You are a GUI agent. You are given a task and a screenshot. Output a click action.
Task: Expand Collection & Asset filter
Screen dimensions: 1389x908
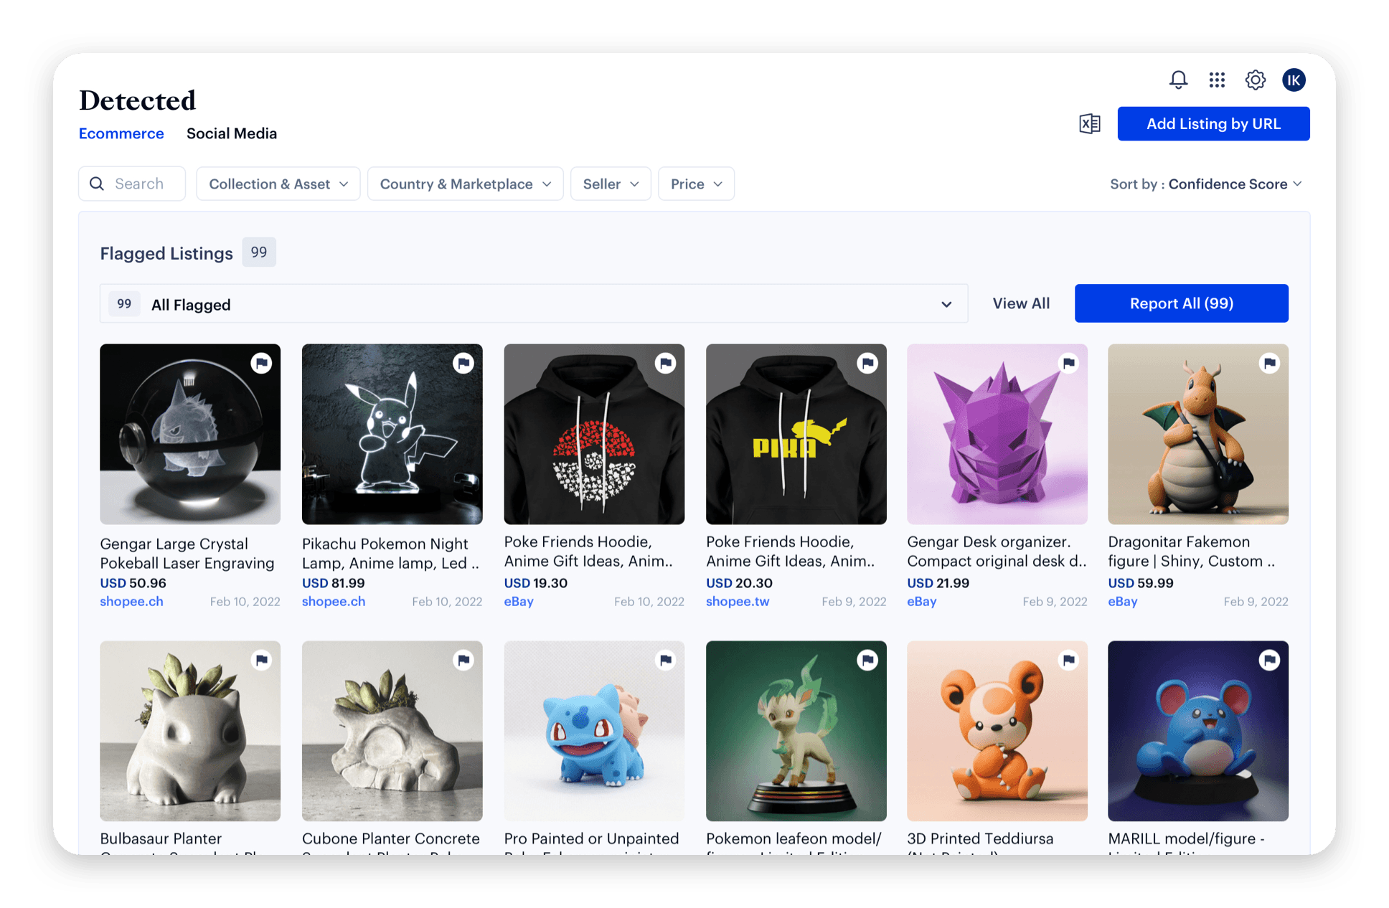click(278, 184)
